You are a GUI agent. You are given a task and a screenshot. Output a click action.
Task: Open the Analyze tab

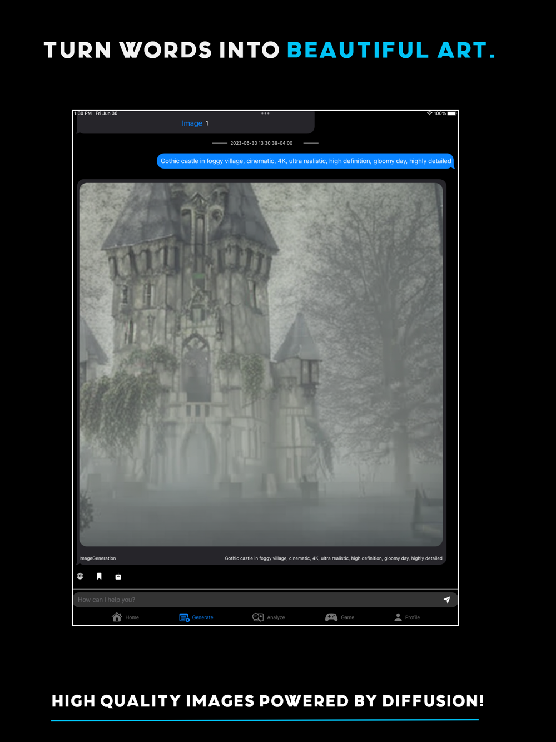point(269,617)
